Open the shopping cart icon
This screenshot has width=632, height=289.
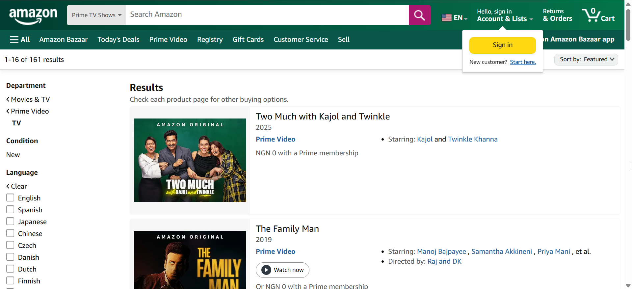pos(598,15)
